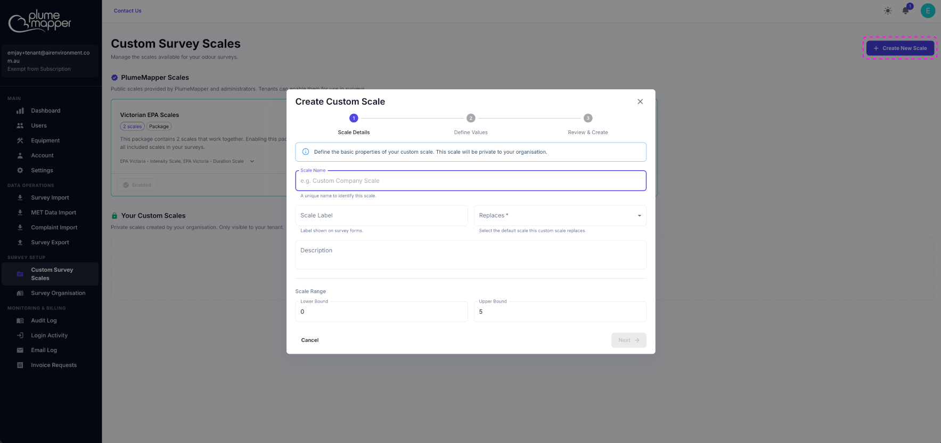Click the MET Data Import icon
This screenshot has height=443, width=941.
(20, 212)
